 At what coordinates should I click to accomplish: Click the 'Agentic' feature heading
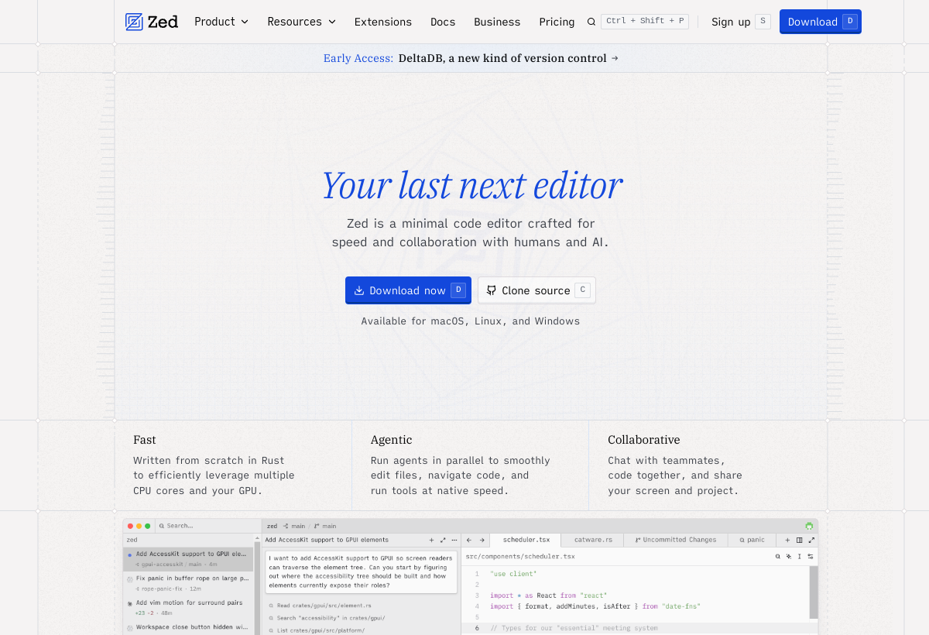click(392, 440)
